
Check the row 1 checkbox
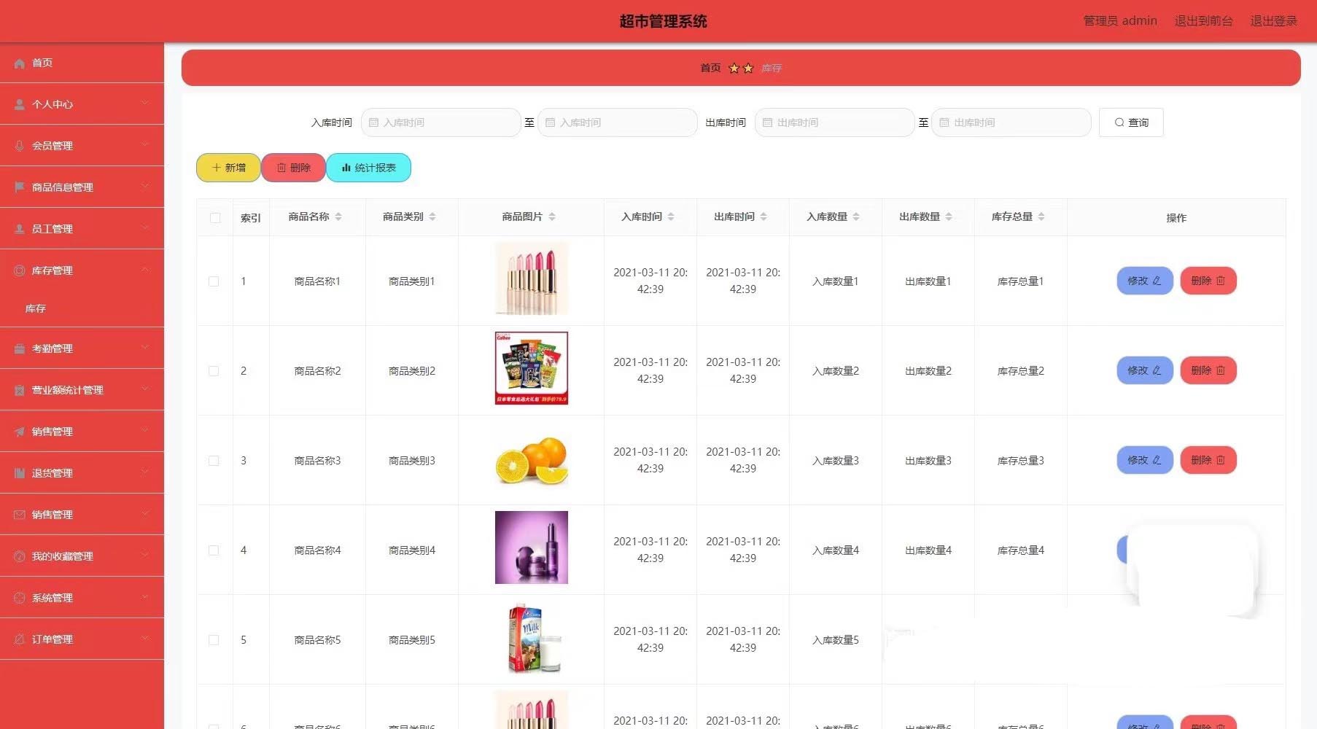[214, 281]
